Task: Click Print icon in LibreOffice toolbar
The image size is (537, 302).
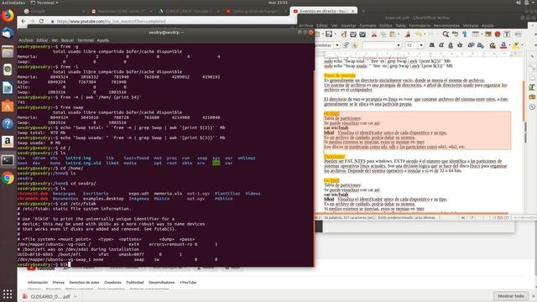Action: click(353, 34)
